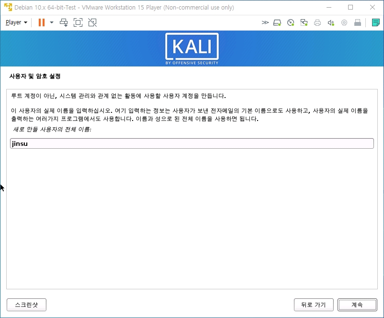Screen dimensions: 384x318
Task: Send Ctrl+Alt+Del to the VM
Action: 64,22
